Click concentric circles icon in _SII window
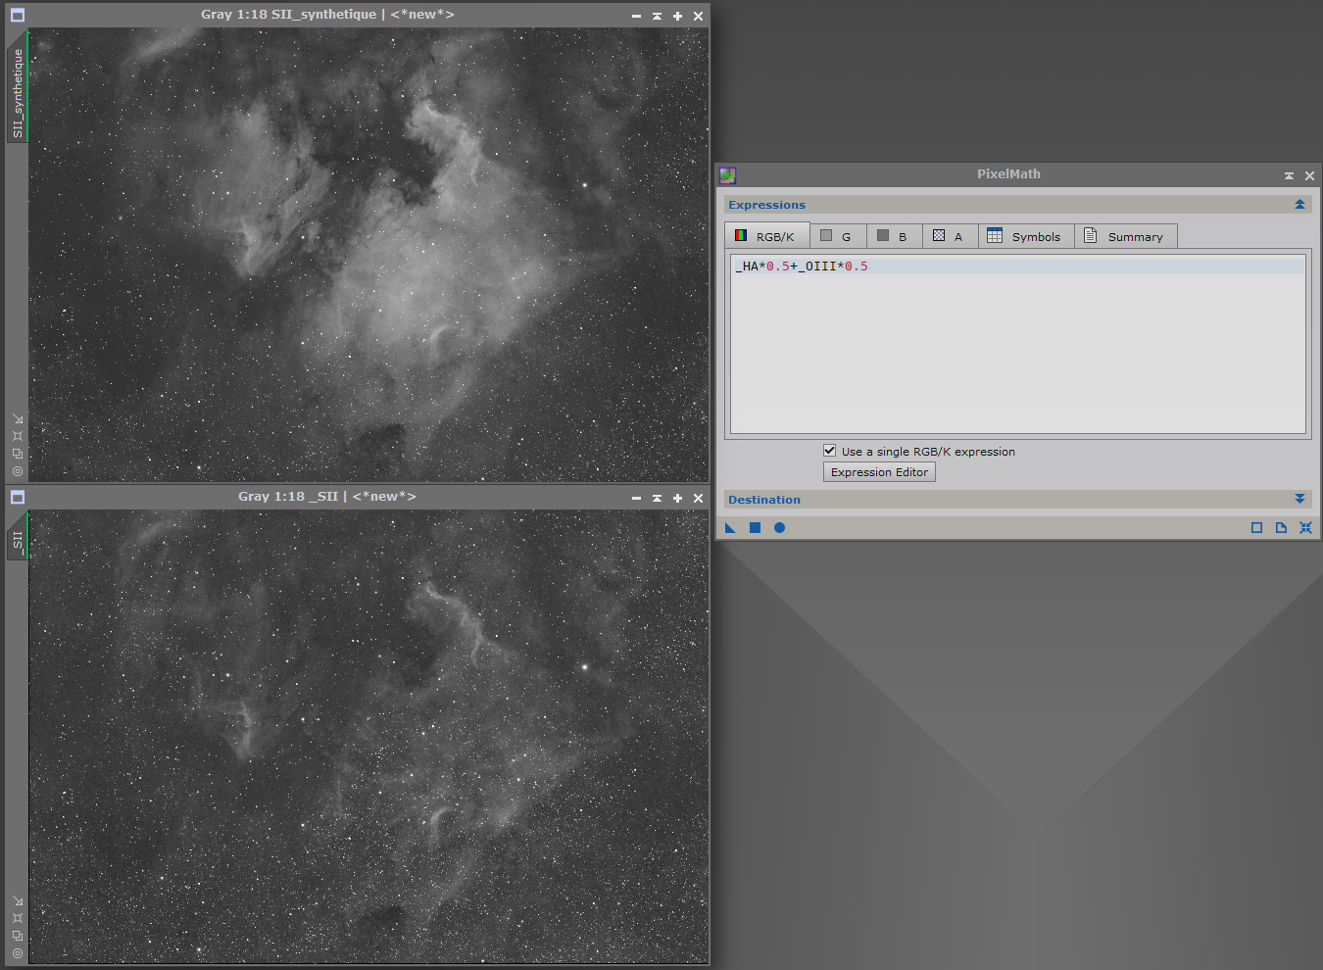This screenshot has width=1323, height=970. (x=18, y=953)
